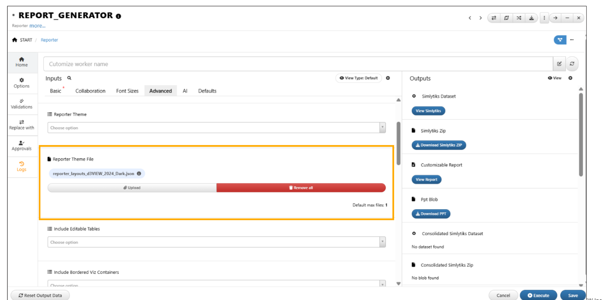Open Validations from the sidebar
Image resolution: width=606 pixels, height=300 pixels.
point(21,104)
